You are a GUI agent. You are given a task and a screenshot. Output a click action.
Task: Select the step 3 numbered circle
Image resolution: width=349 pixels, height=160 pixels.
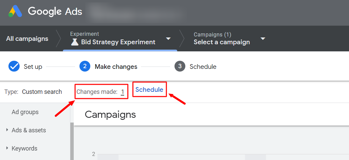pos(180,66)
